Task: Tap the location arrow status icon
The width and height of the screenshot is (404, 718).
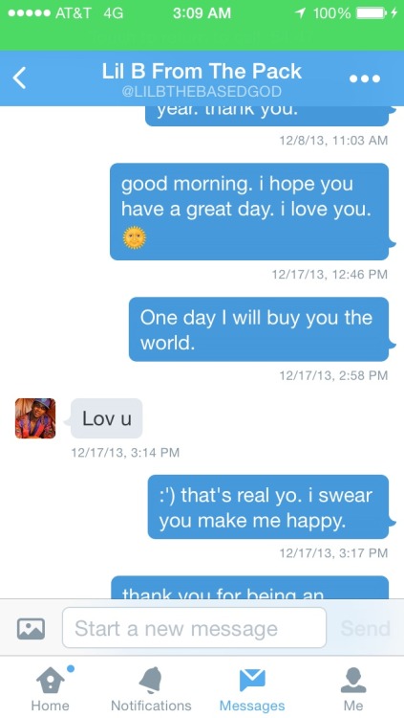Action: pos(300,13)
